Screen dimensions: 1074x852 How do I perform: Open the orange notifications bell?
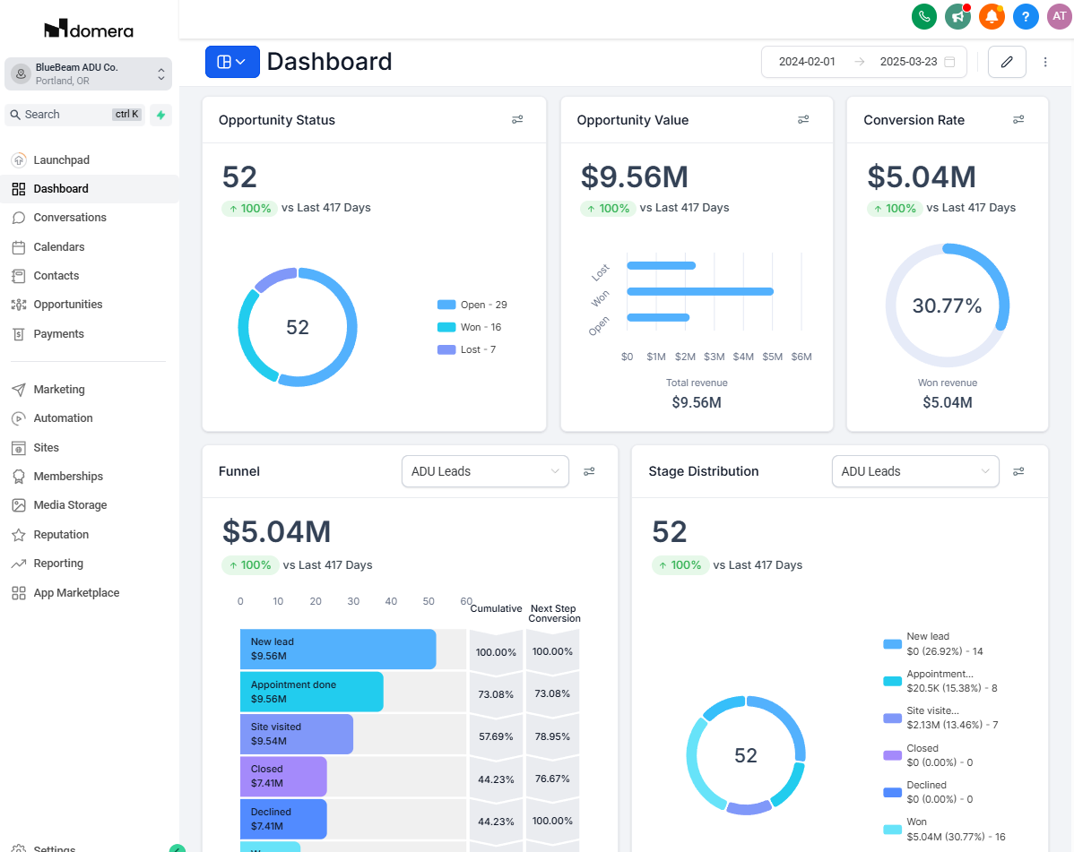coord(992,16)
